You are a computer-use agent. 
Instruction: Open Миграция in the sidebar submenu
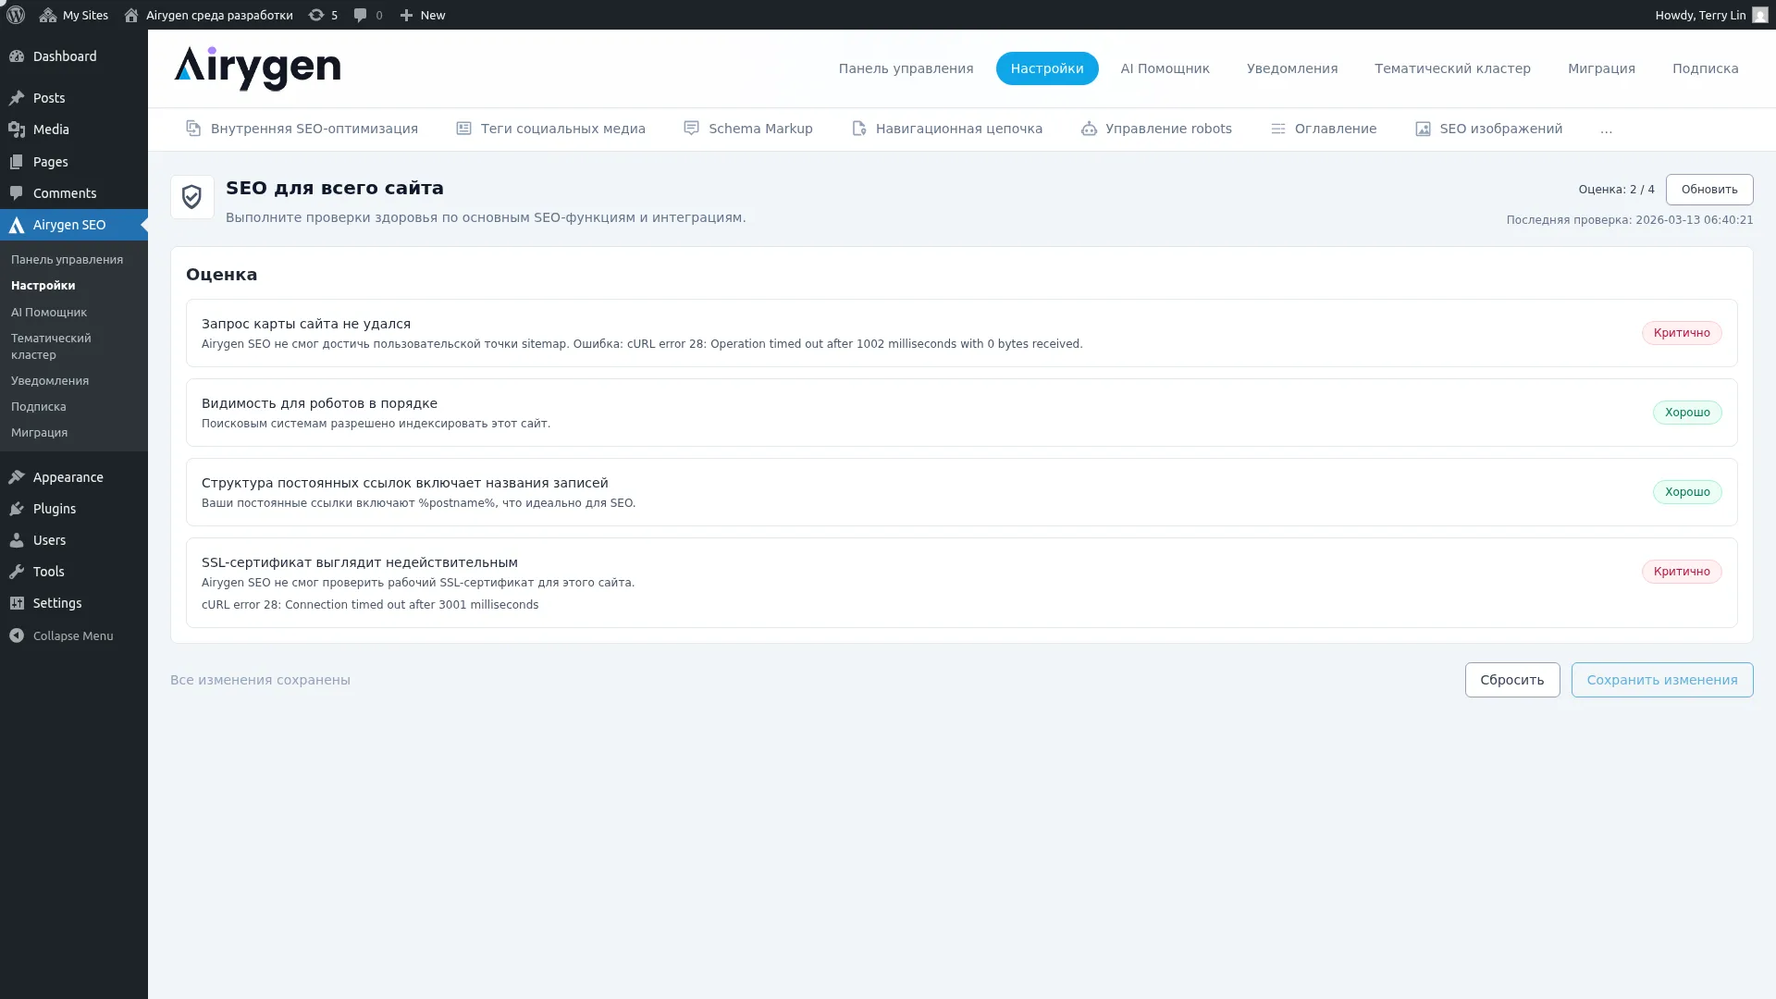point(39,433)
